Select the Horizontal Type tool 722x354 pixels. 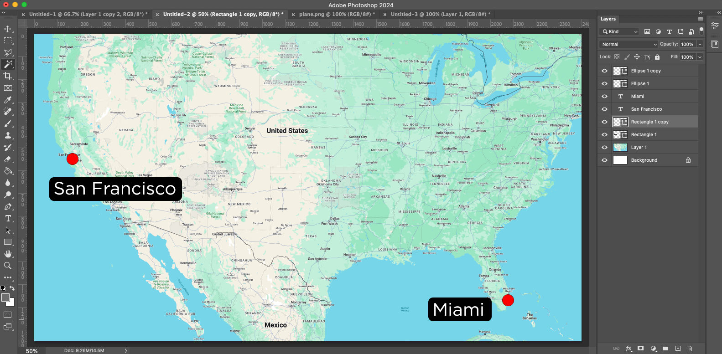pyautogui.click(x=8, y=218)
